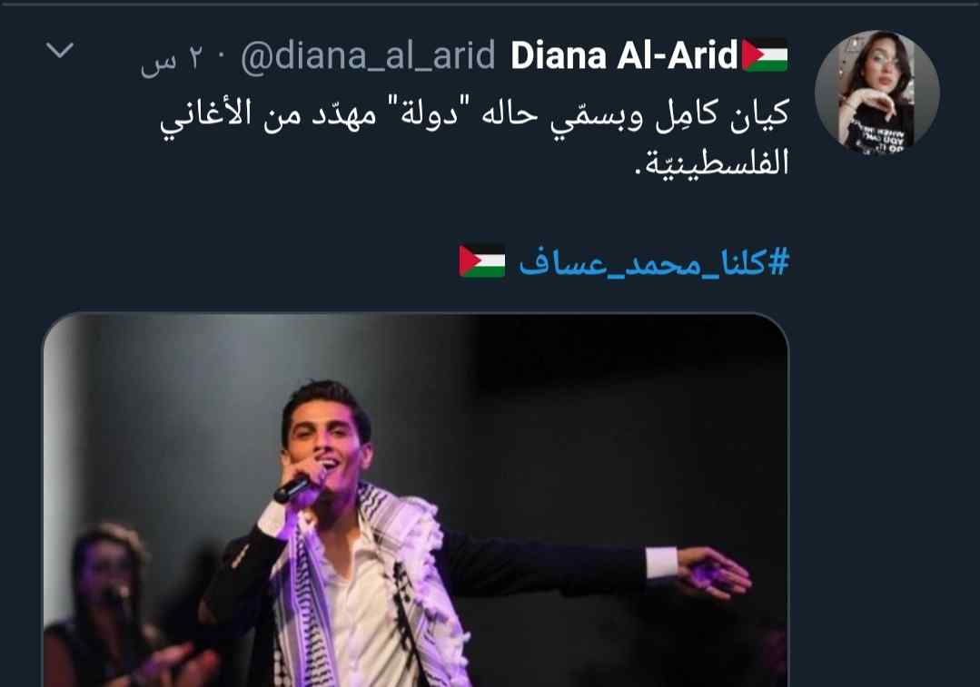
Task: Click the flag emoji next to the hashtag
Action: [x=482, y=261]
